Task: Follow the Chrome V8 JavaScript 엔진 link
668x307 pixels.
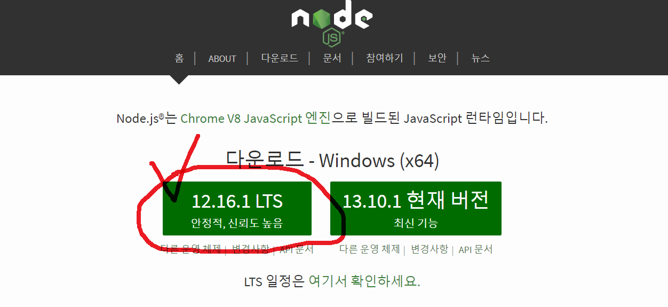Action: coord(256,118)
